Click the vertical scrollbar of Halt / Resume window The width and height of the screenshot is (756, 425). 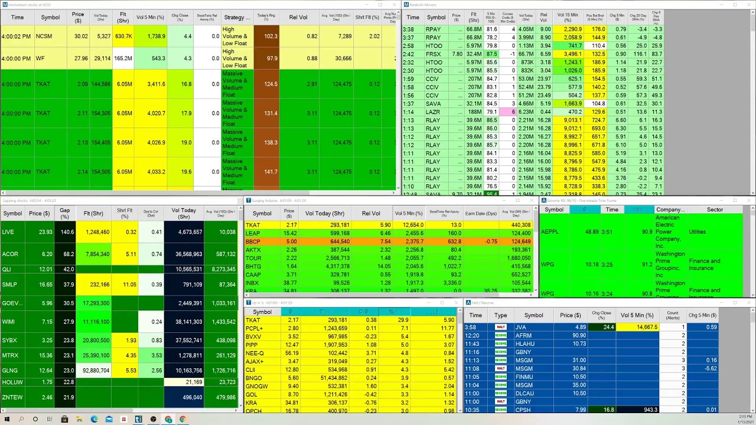(x=752, y=361)
